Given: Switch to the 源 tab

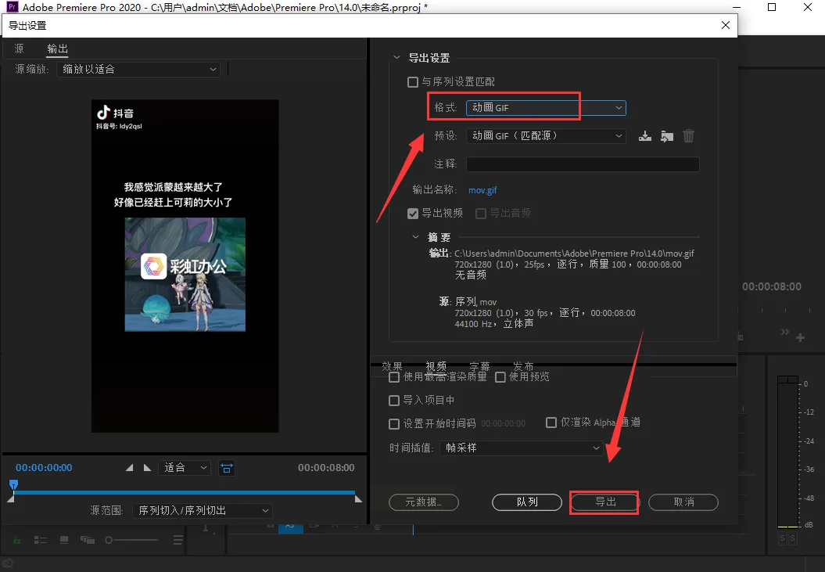Looking at the screenshot, I should pos(19,49).
